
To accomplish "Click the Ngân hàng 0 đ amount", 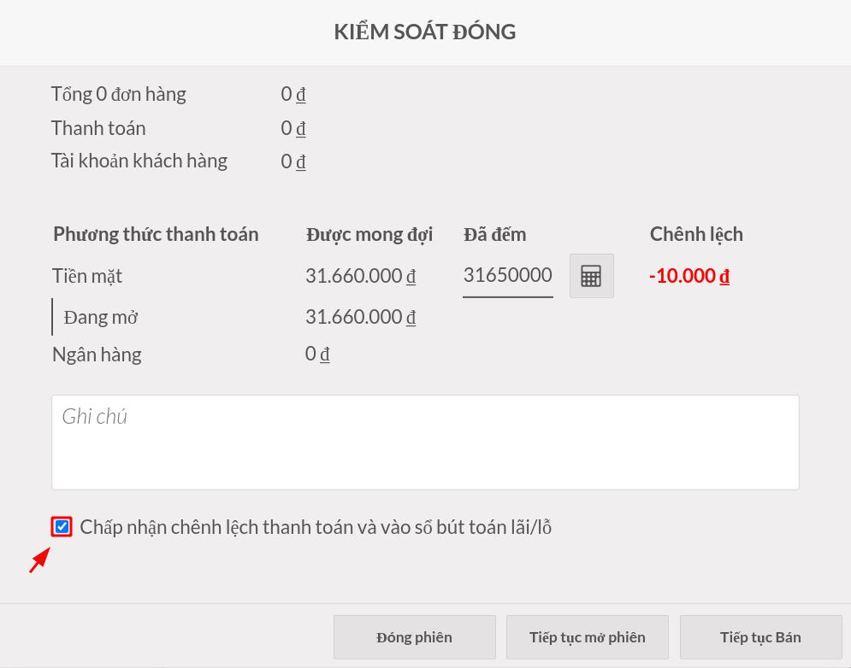I will tap(317, 353).
